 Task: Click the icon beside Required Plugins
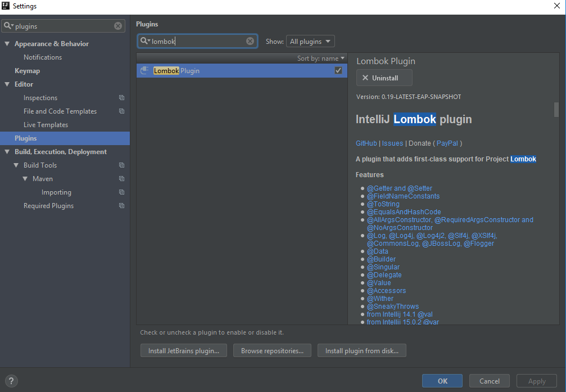(121, 206)
